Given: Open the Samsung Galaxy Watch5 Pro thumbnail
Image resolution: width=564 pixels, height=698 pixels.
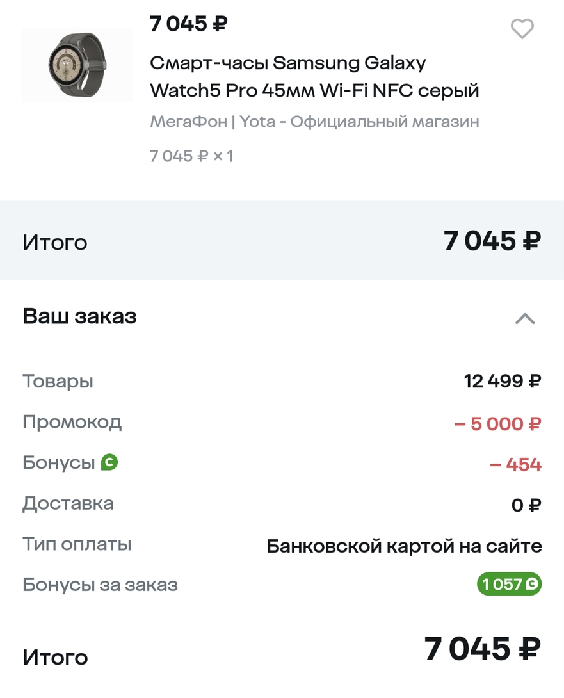Looking at the screenshot, I should click(77, 65).
